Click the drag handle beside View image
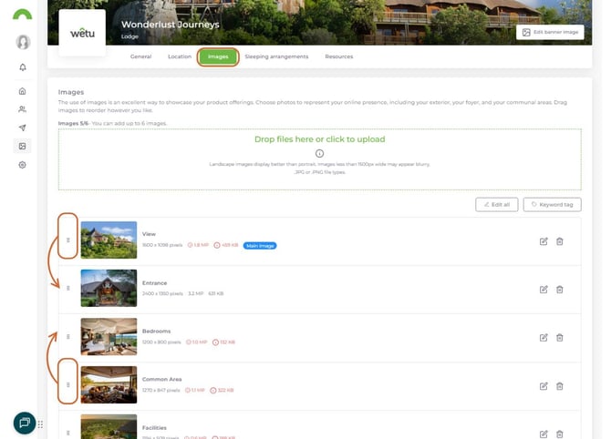This screenshot has height=439, width=611. (x=68, y=240)
